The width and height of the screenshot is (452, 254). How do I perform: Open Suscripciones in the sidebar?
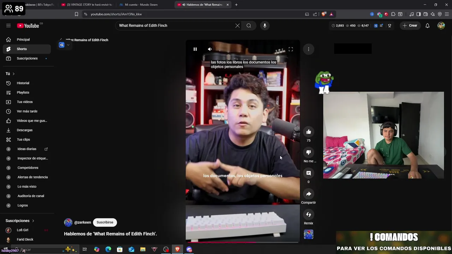pos(27,58)
